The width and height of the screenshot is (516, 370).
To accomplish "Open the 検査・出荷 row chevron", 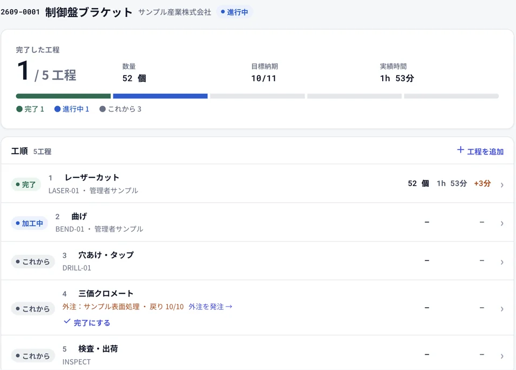I will pyautogui.click(x=502, y=356).
